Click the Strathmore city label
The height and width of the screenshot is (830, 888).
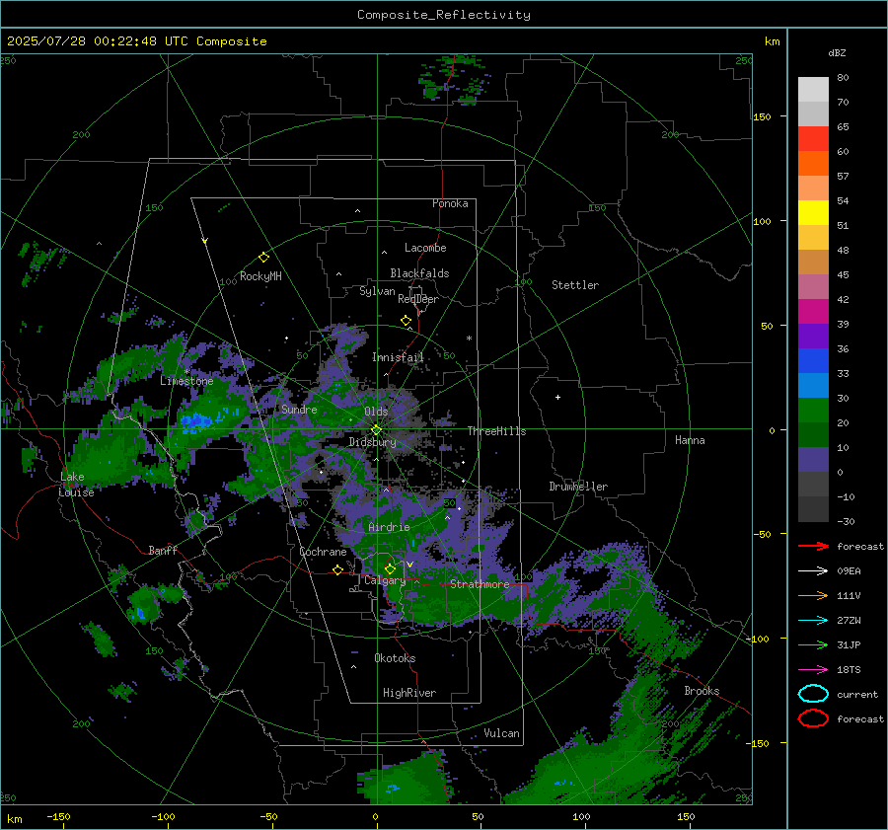480,584
